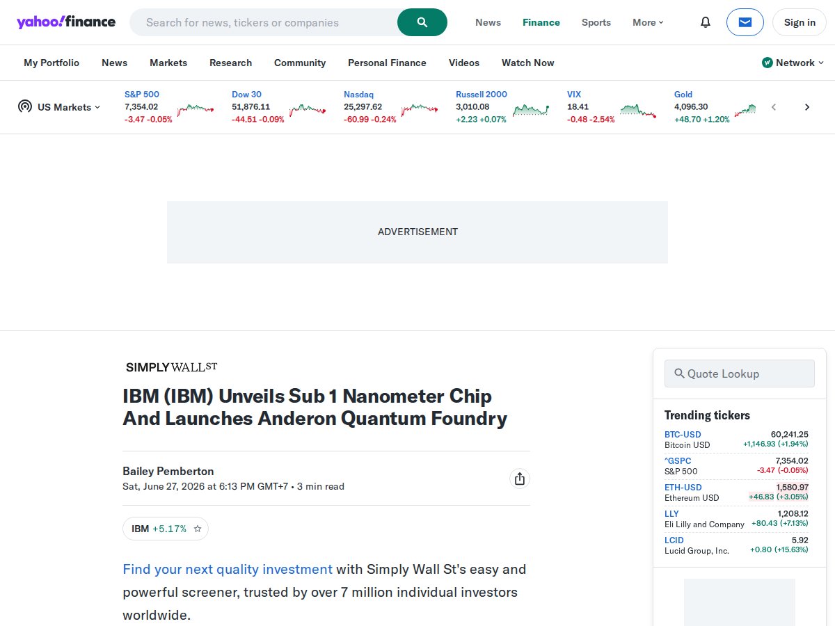835x626 pixels.
Task: Focus the Quote Lookup field
Action: pos(739,374)
